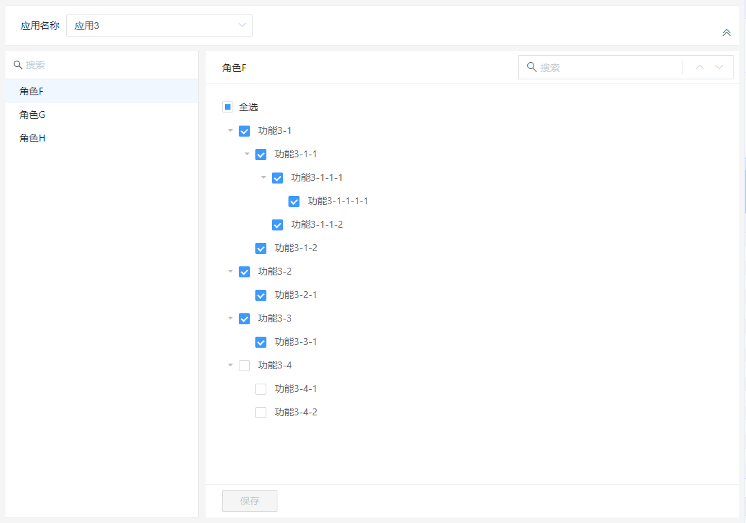The image size is (746, 523).
Task: Click magnifier icon in the role search box
Action: tap(18, 65)
